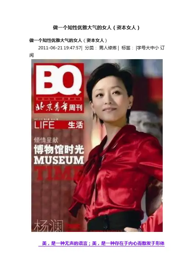The image size is (194, 275).
Task: Click the 2011-06-21 post timestamp
Action: click(60, 48)
